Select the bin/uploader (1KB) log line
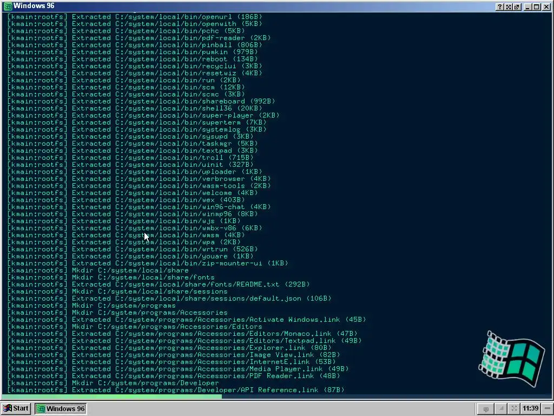The width and height of the screenshot is (554, 416). pos(135,172)
